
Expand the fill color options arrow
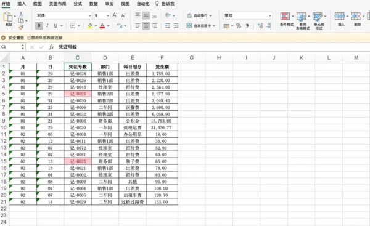coord(96,26)
